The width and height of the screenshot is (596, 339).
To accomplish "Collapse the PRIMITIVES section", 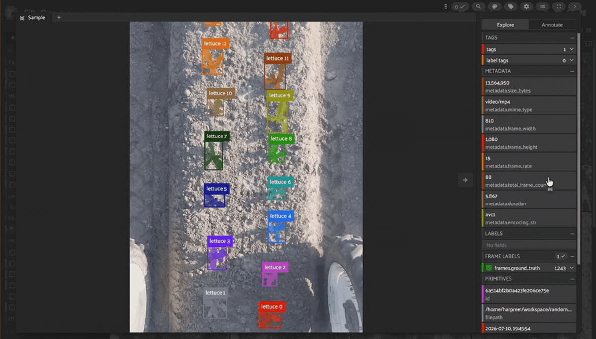I will tap(572, 279).
